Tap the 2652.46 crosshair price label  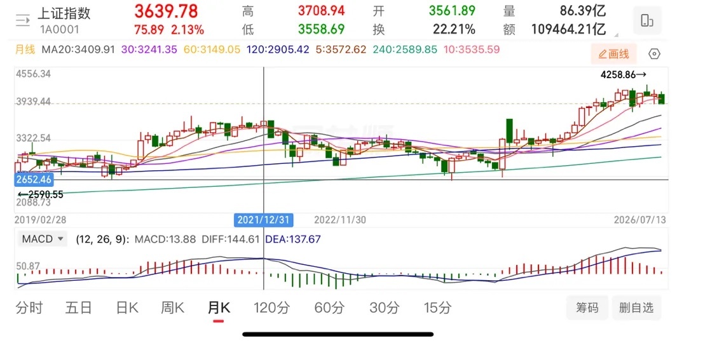coord(34,180)
